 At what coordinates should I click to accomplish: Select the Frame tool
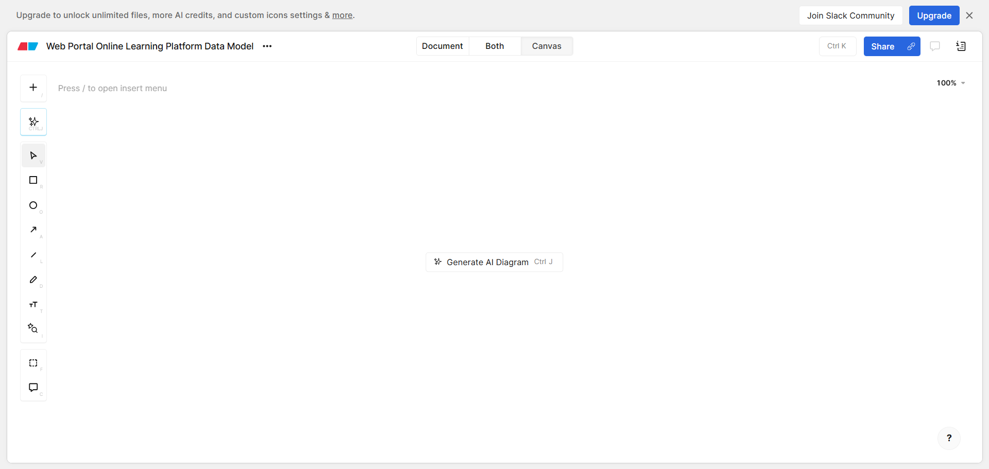click(33, 363)
